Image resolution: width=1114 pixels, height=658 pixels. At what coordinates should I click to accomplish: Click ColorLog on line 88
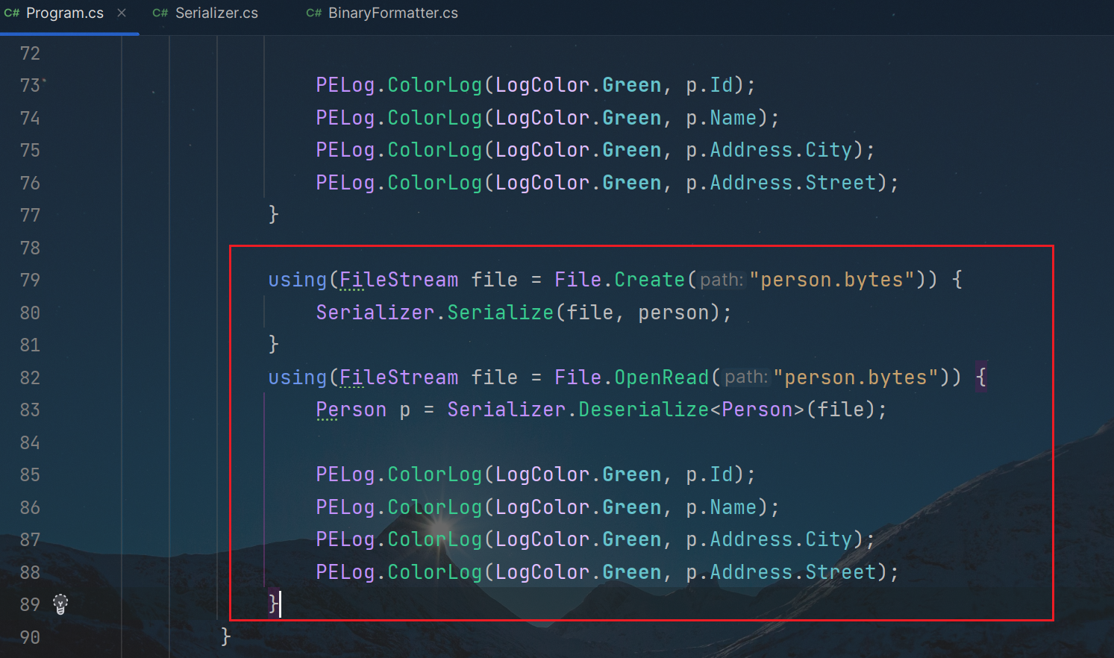click(x=435, y=572)
